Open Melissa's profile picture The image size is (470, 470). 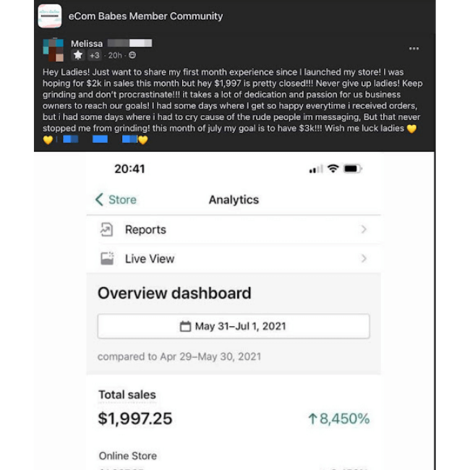[53, 50]
